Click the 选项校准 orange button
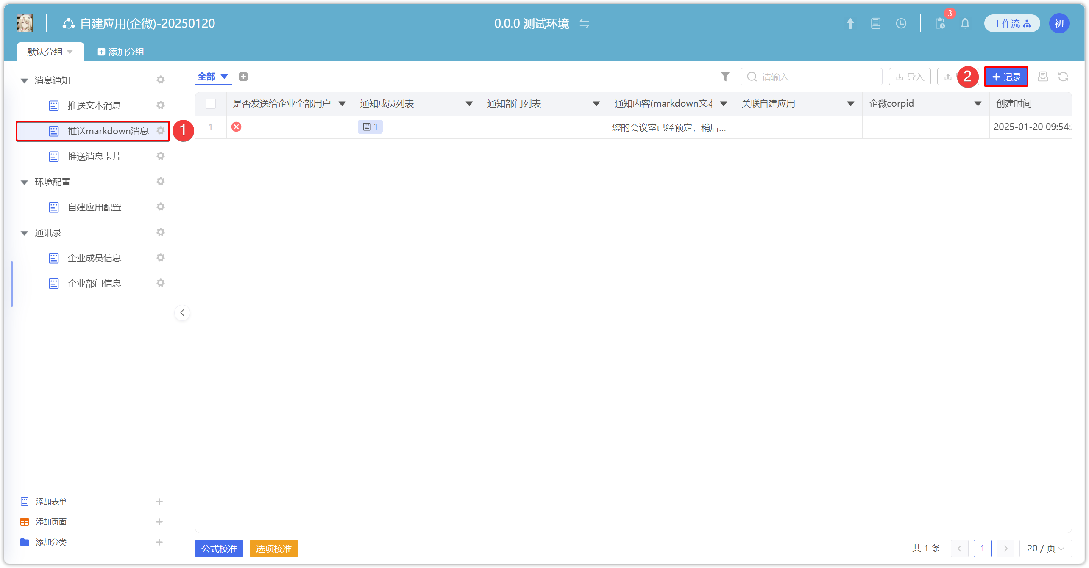Image resolution: width=1089 pixels, height=568 pixels. 273,549
